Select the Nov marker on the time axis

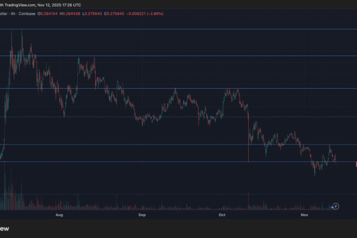[304, 214]
